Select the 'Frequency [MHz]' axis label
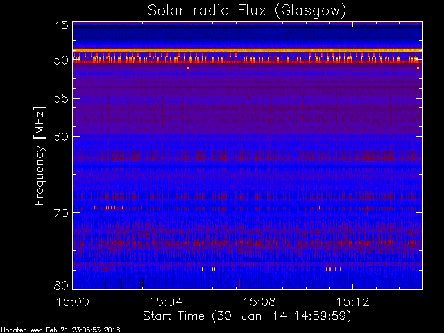The height and width of the screenshot is (333, 444). tap(40, 155)
